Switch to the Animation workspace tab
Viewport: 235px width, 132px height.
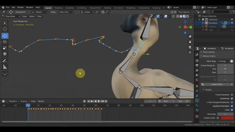(119, 8)
